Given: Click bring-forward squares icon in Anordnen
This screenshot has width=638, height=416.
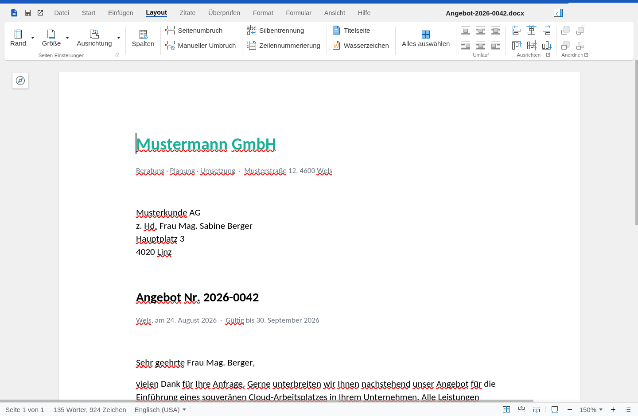Looking at the screenshot, I should 581,30.
